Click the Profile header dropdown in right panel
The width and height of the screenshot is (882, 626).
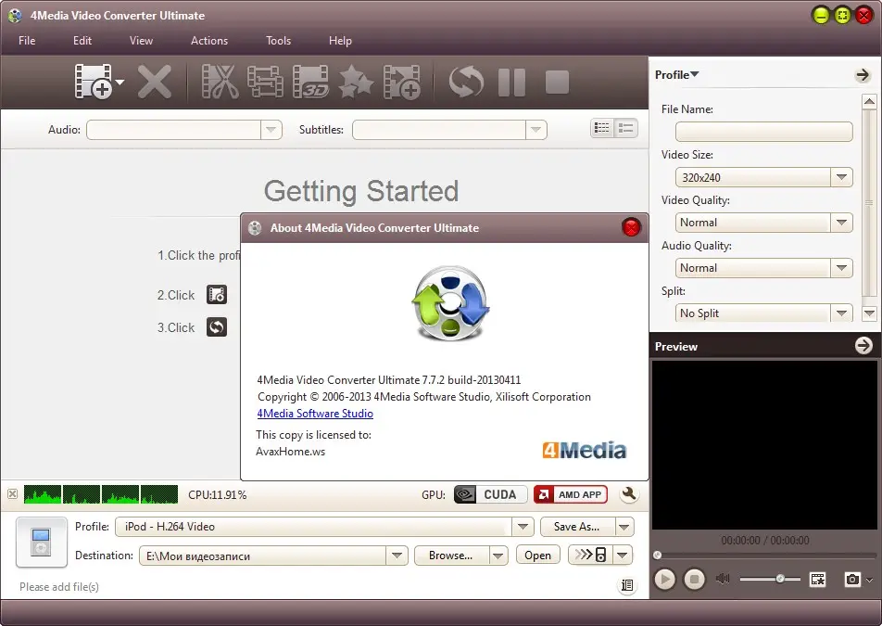tap(676, 75)
